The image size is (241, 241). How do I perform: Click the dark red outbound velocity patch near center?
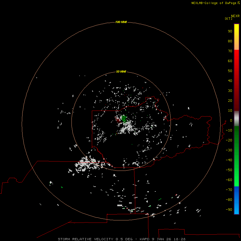click(x=118, y=120)
